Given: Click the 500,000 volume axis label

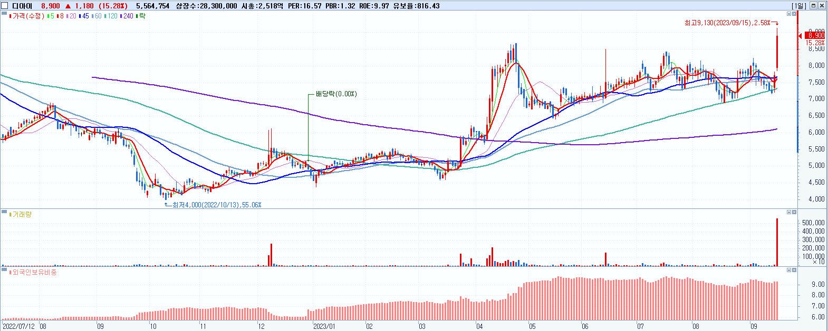Looking at the screenshot, I should pyautogui.click(x=813, y=223).
